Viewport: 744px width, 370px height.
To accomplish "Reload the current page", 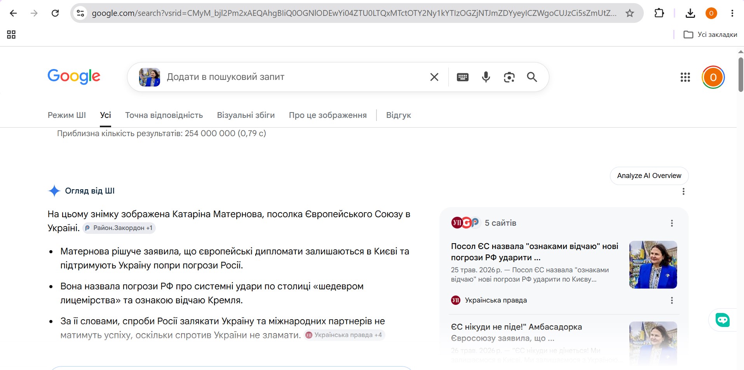I will tap(55, 13).
